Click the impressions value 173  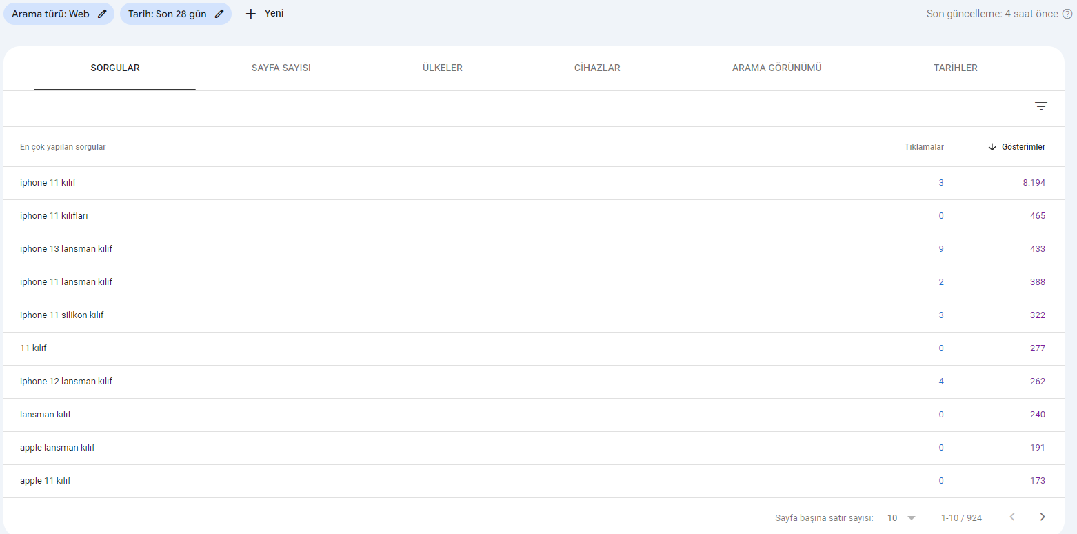tap(1038, 481)
